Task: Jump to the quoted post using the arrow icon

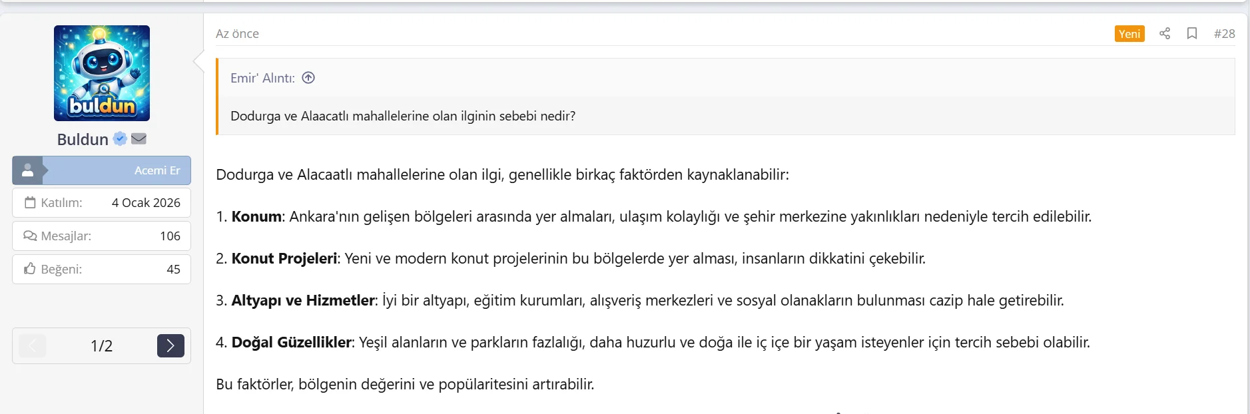Action: tap(308, 78)
